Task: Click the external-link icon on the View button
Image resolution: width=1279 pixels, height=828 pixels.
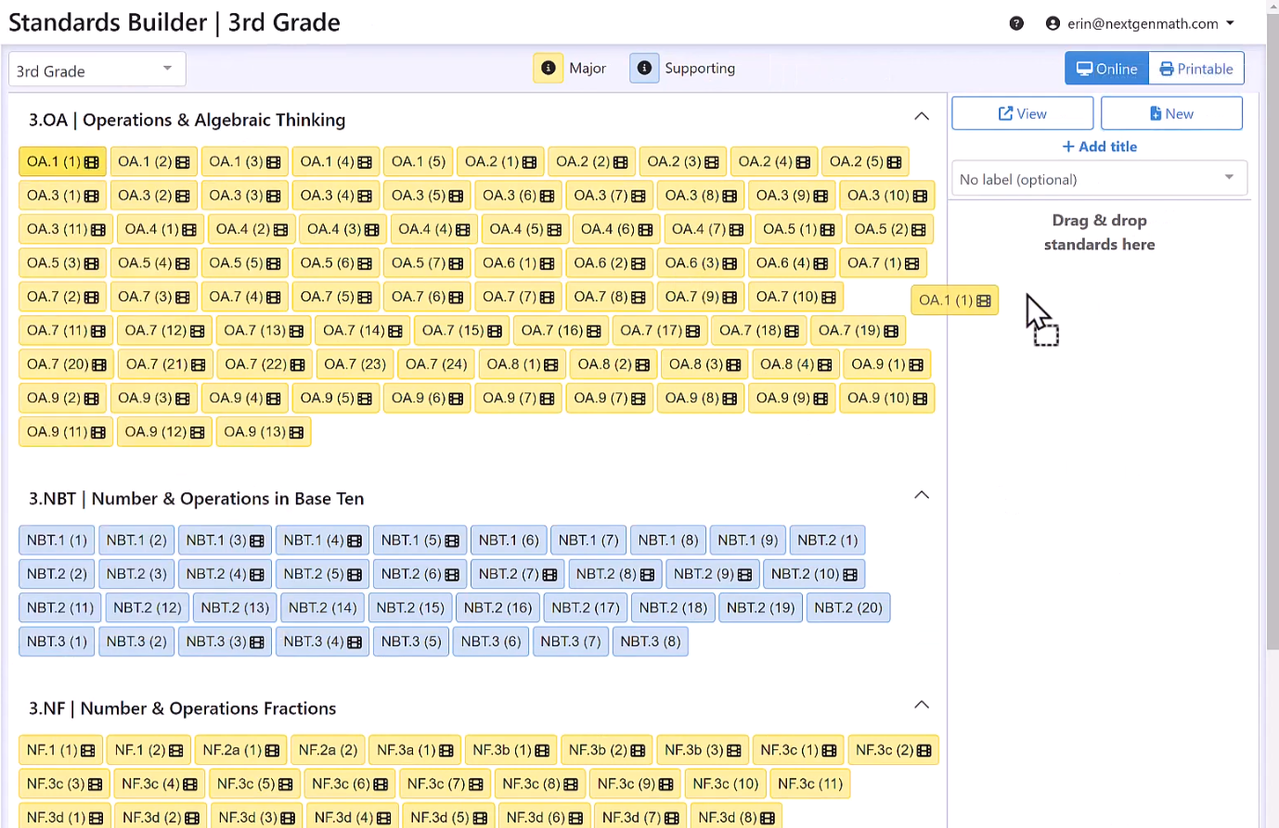Action: point(1005,113)
